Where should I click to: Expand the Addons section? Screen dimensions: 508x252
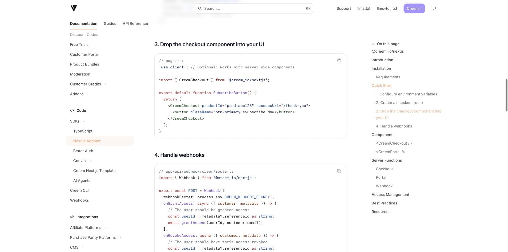(88, 94)
